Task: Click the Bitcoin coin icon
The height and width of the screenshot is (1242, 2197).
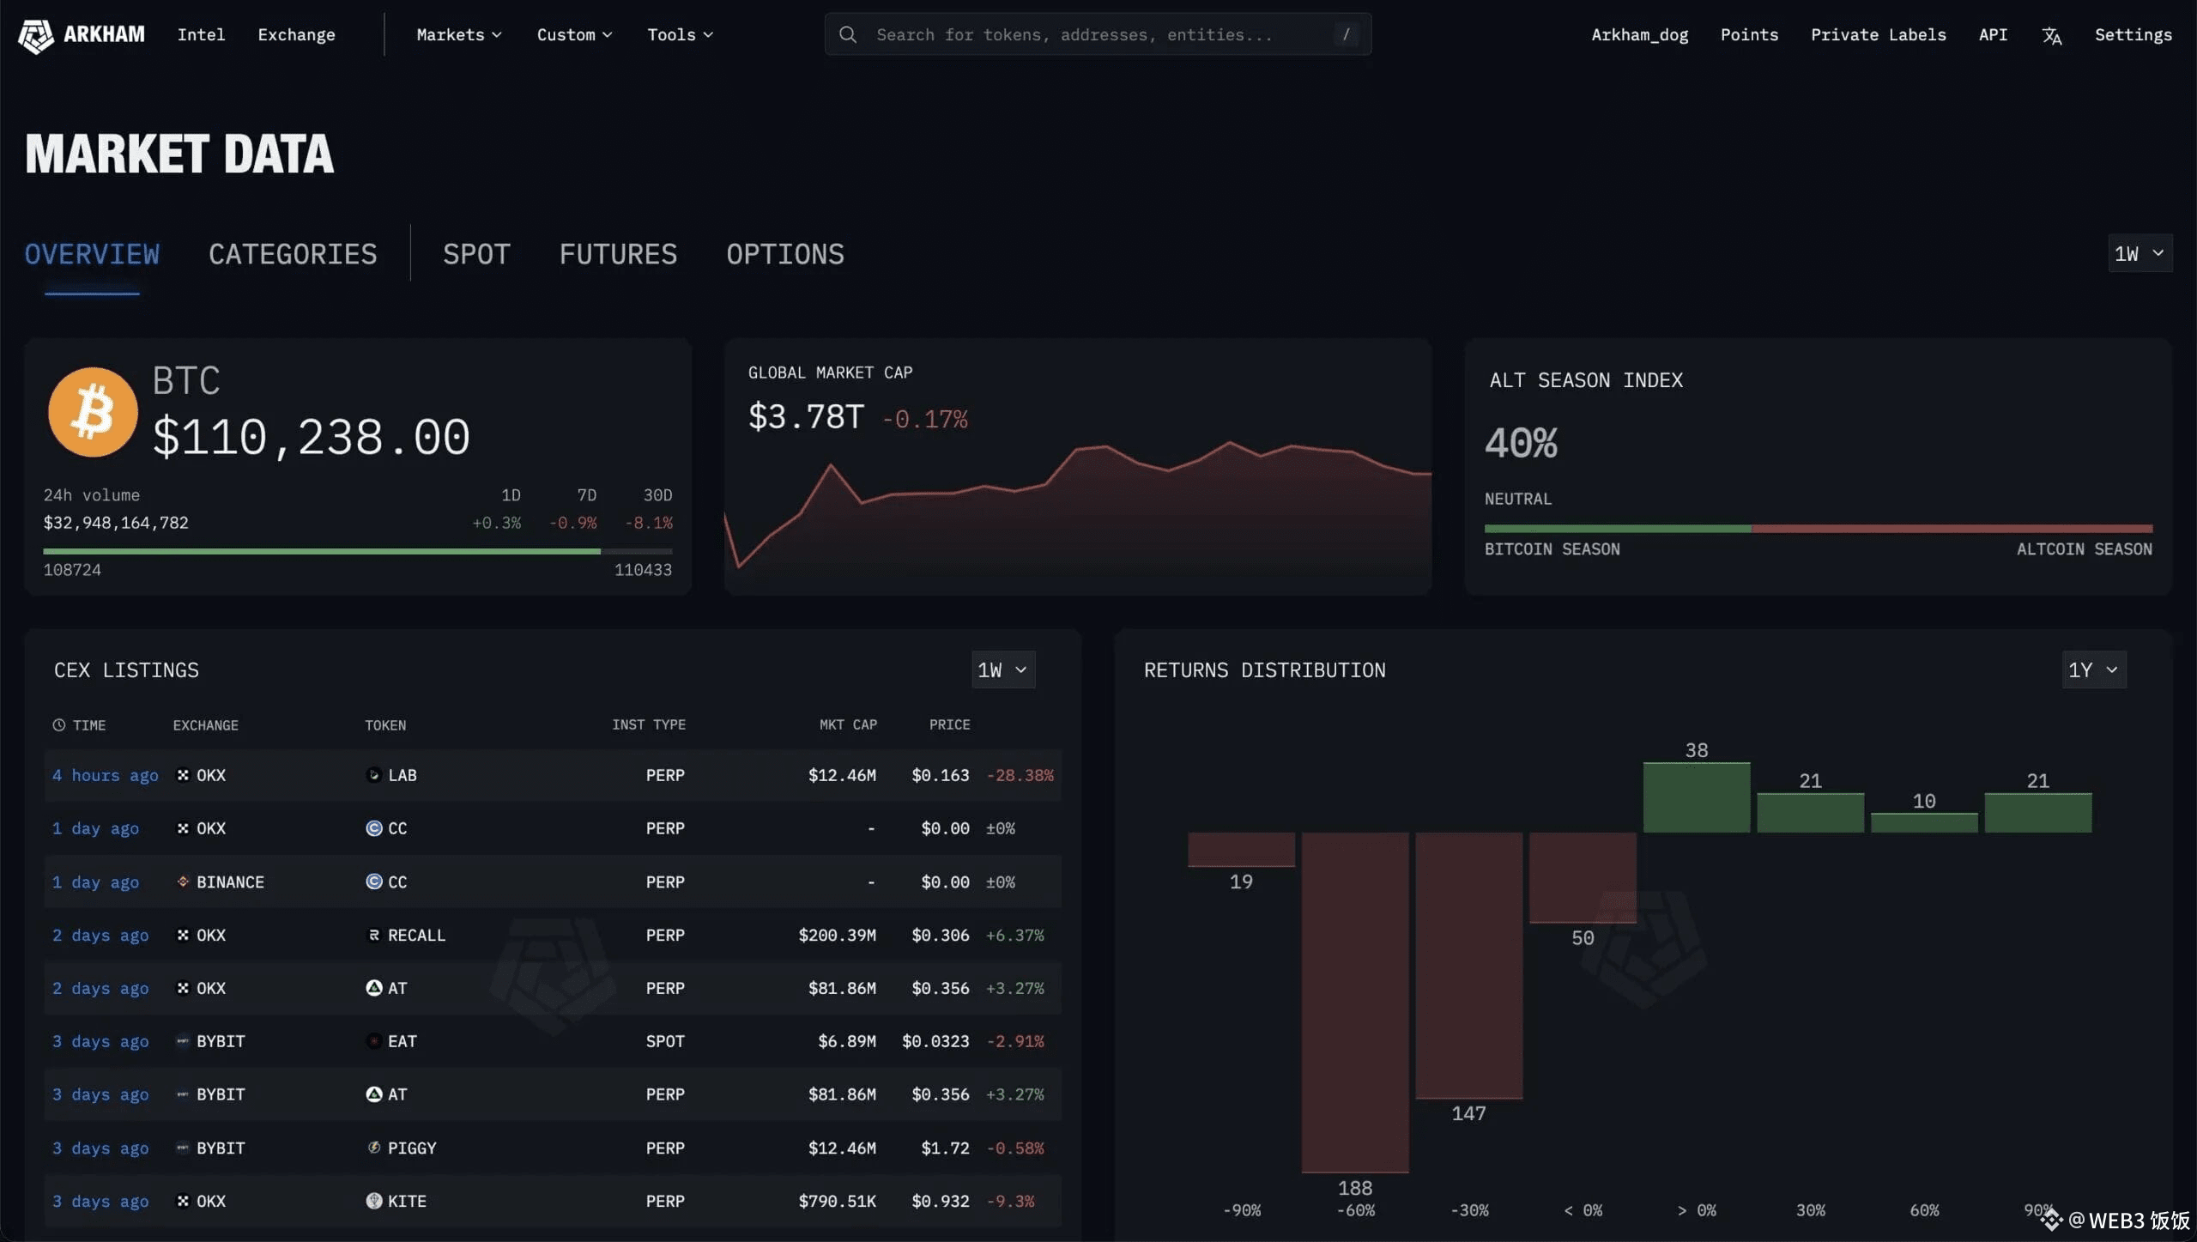Action: pos(93,412)
